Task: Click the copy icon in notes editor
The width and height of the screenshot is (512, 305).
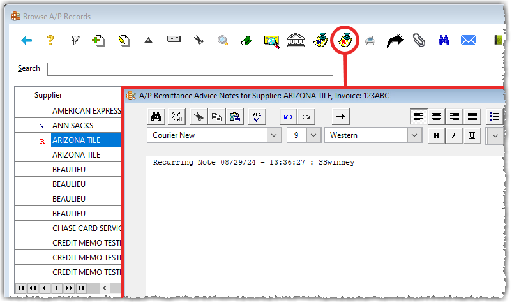Action: click(x=216, y=117)
